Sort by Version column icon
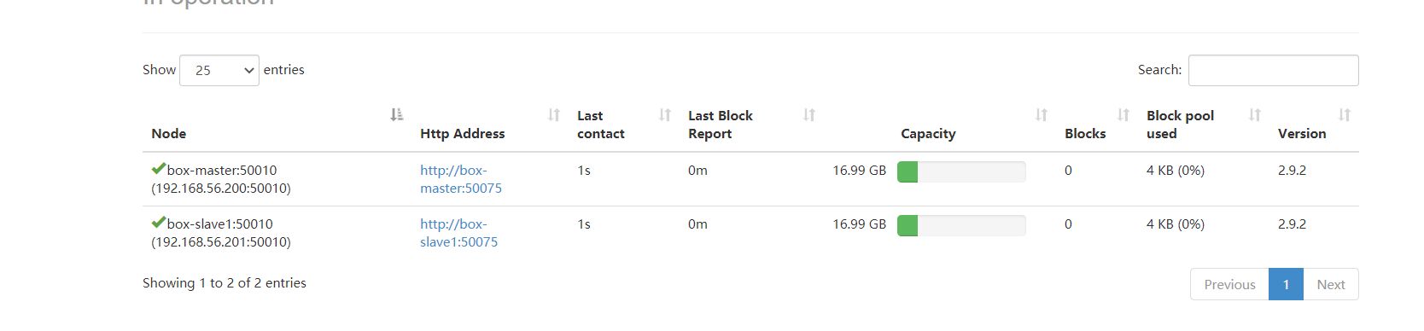1424x331 pixels. [x=1345, y=114]
